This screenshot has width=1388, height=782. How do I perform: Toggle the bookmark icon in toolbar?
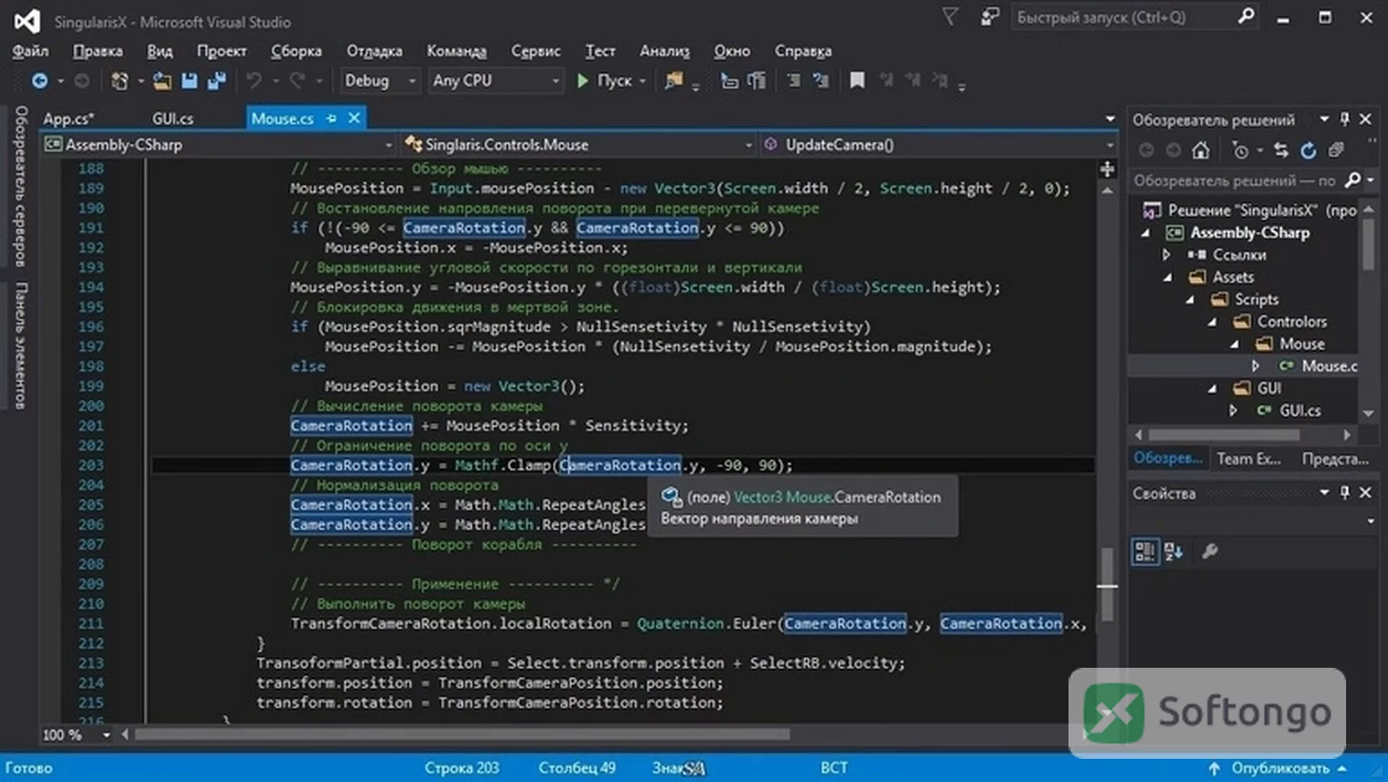pos(857,81)
